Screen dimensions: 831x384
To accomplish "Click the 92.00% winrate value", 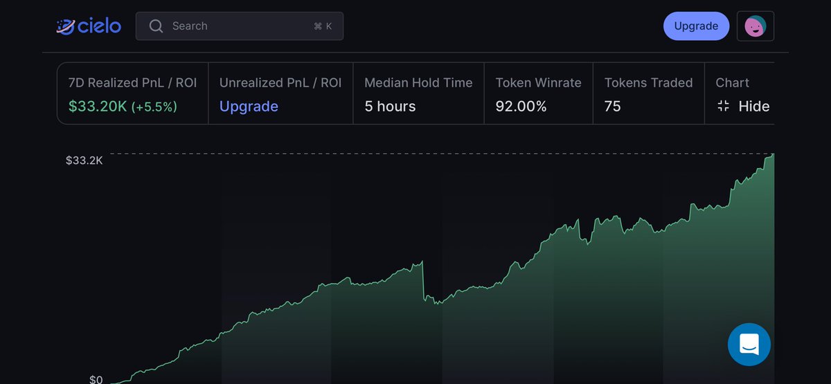I will coord(521,107).
